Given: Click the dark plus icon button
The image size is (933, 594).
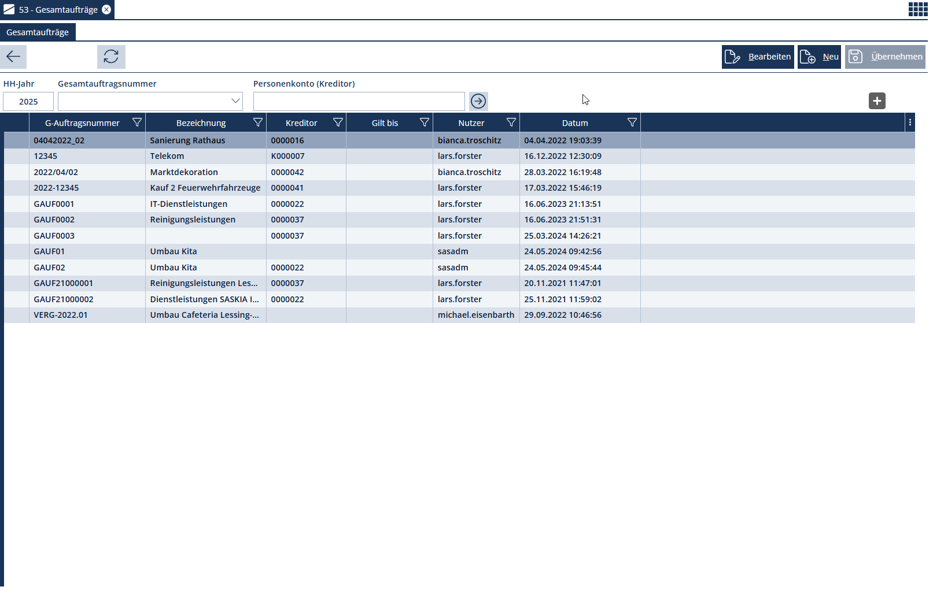Looking at the screenshot, I should click(x=877, y=101).
